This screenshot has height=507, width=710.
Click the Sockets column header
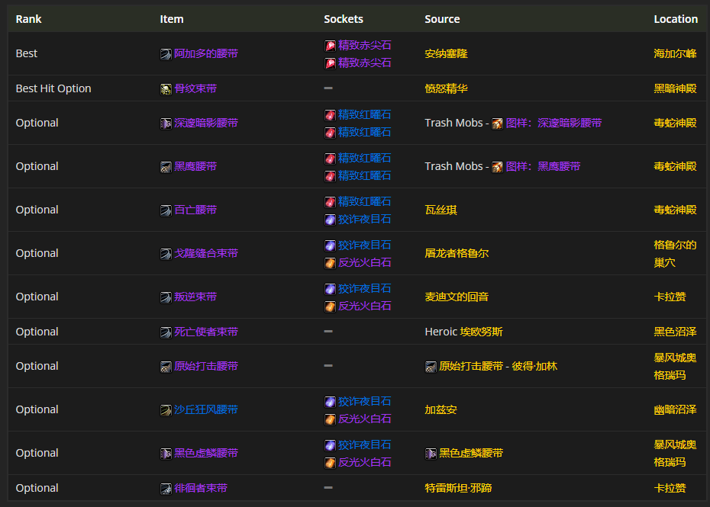pos(344,19)
